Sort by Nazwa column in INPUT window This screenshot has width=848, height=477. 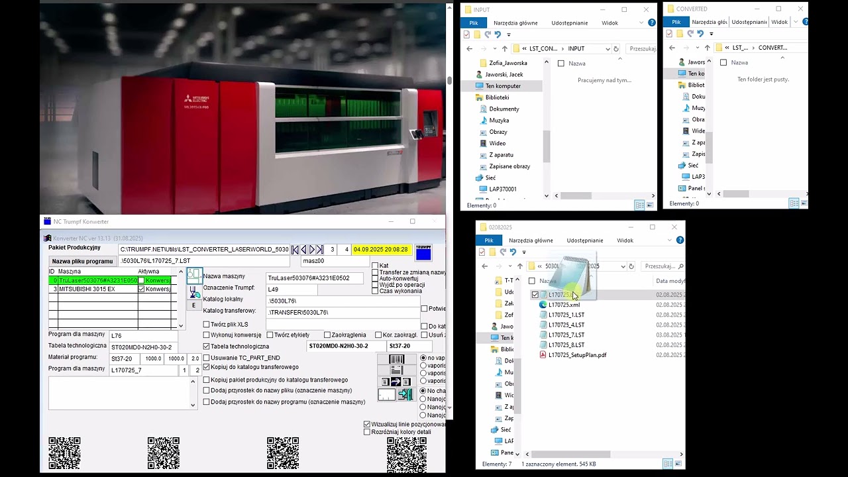pyautogui.click(x=577, y=64)
